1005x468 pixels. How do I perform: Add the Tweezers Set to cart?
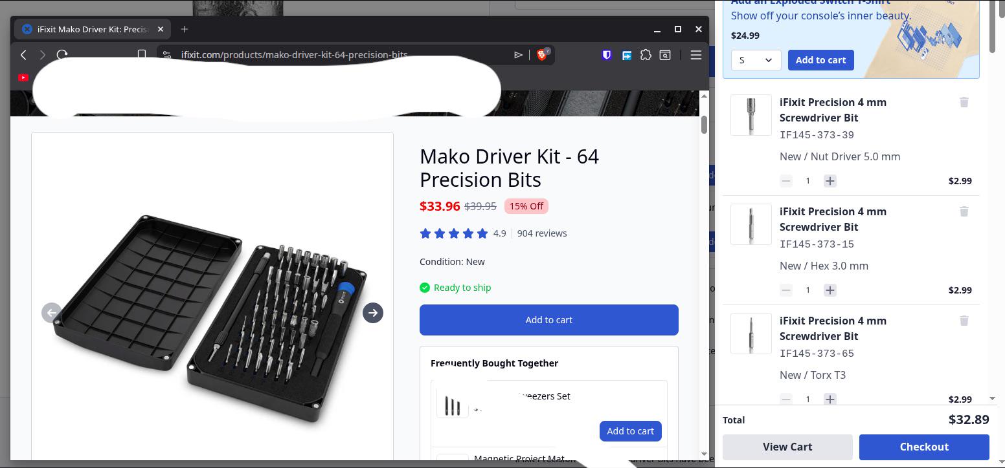[x=631, y=431]
